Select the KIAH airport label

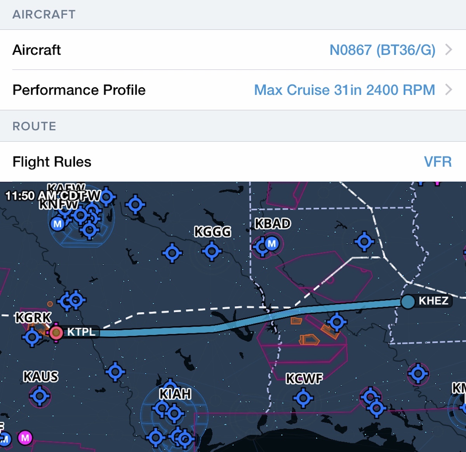[175, 394]
